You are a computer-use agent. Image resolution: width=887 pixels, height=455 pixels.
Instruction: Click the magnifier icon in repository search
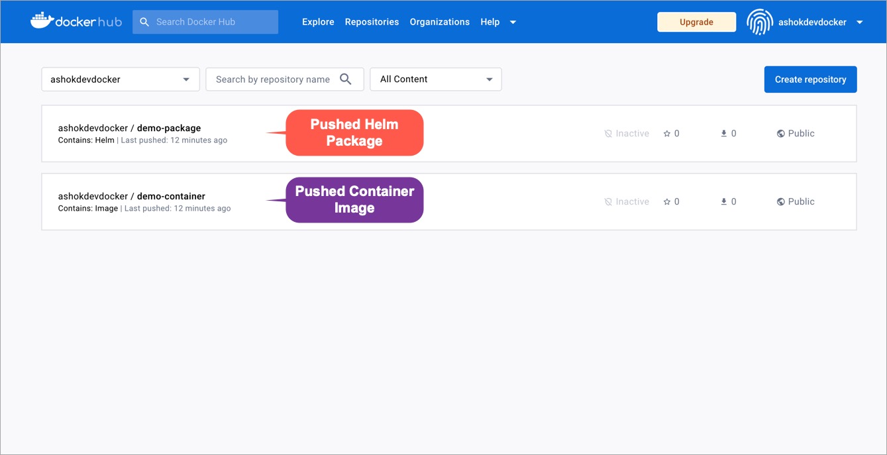coord(345,79)
